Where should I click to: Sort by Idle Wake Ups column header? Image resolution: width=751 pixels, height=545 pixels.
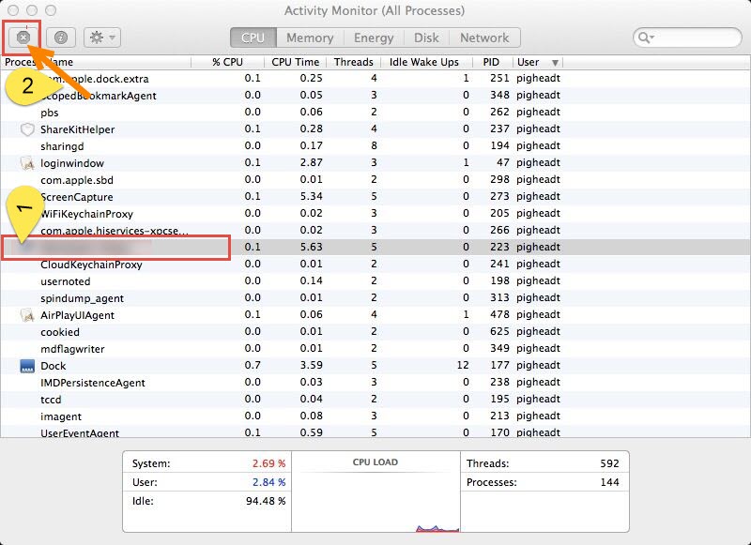[424, 62]
